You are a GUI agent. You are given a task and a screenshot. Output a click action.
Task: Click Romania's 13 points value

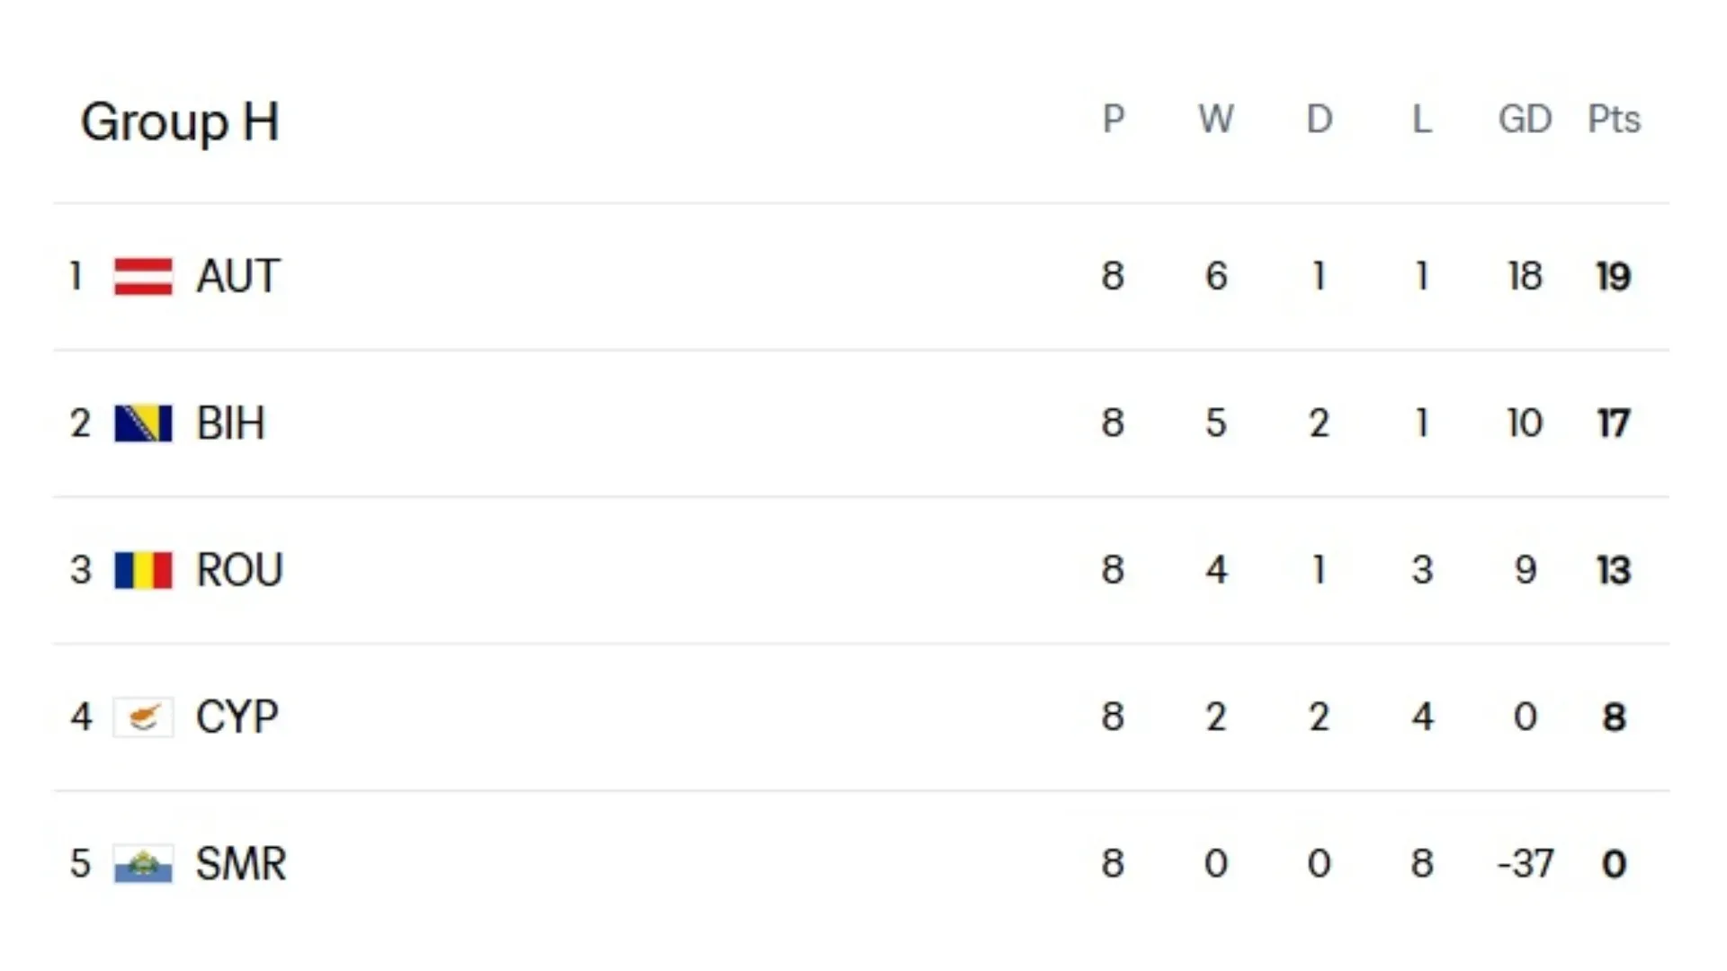click(1614, 570)
